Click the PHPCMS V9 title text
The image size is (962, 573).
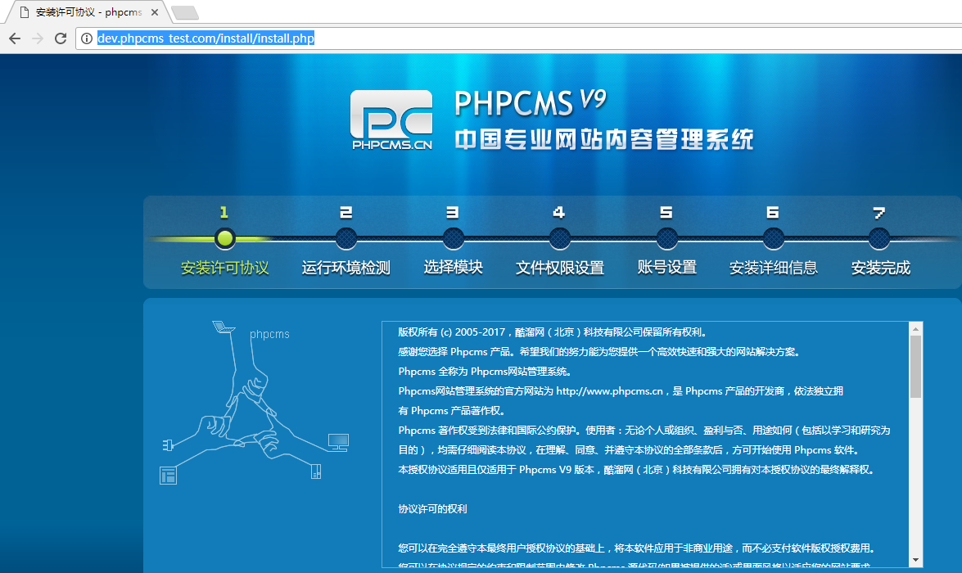530,102
